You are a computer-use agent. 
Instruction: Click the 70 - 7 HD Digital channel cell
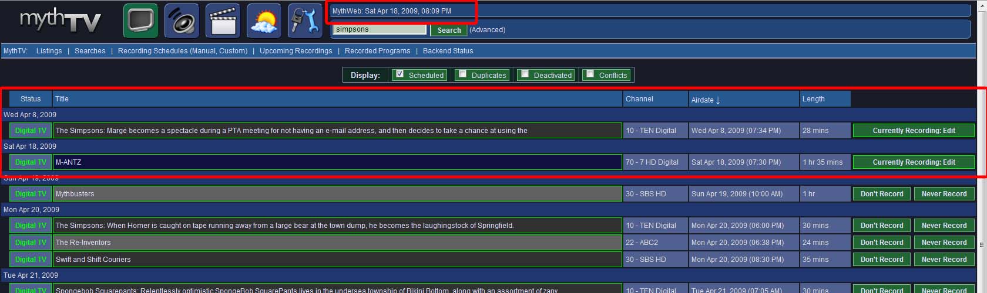coord(655,162)
